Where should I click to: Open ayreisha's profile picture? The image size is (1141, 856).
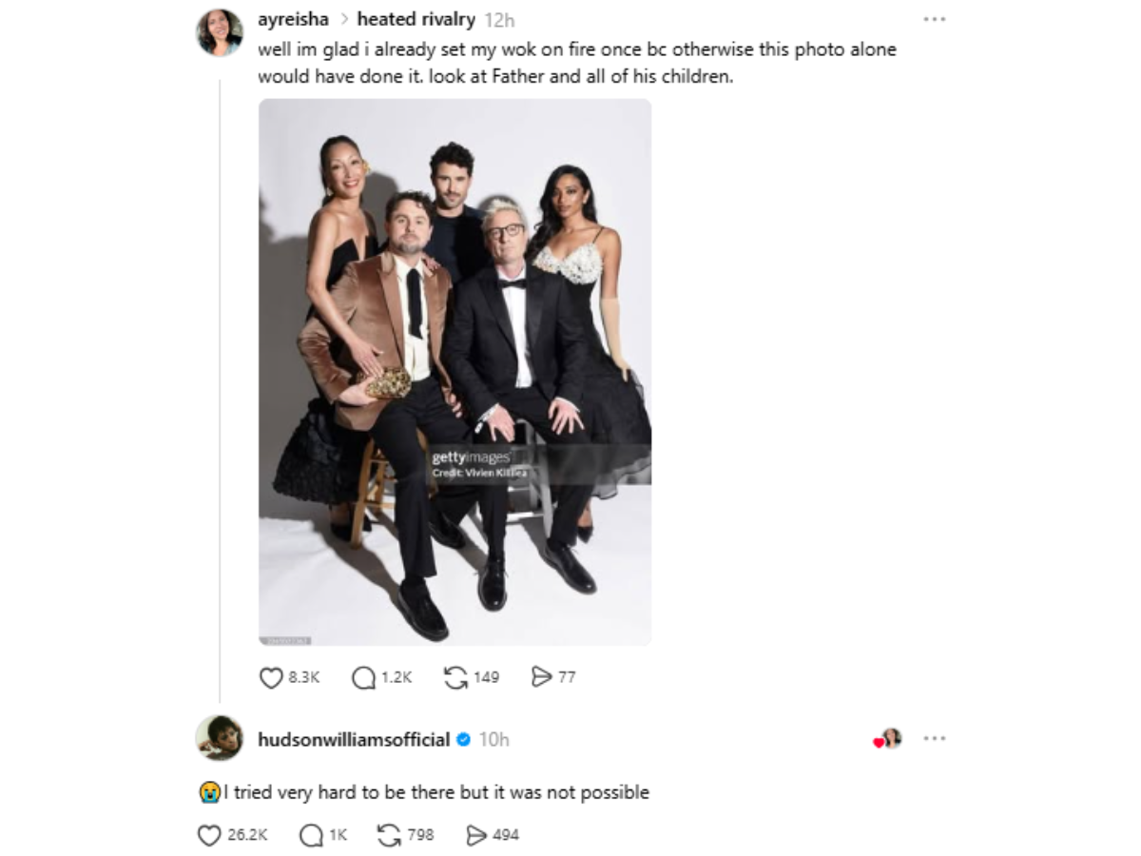click(x=220, y=33)
